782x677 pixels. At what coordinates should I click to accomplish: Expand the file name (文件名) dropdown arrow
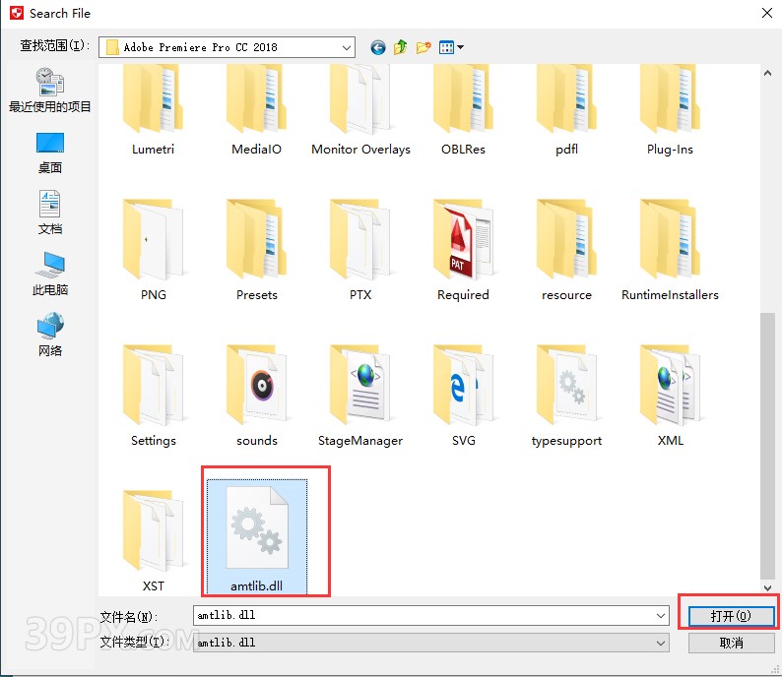[x=661, y=616]
